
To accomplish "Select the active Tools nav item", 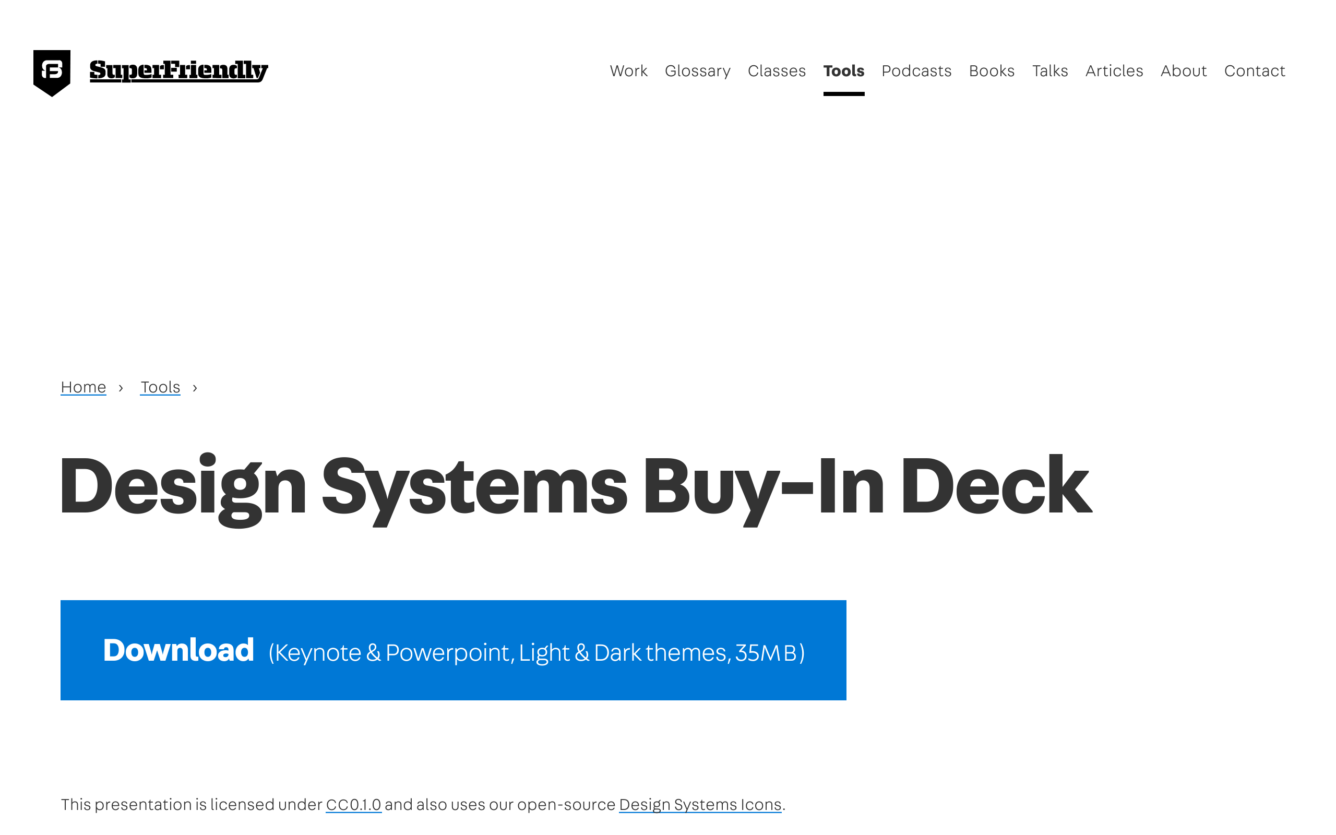I will click(843, 70).
